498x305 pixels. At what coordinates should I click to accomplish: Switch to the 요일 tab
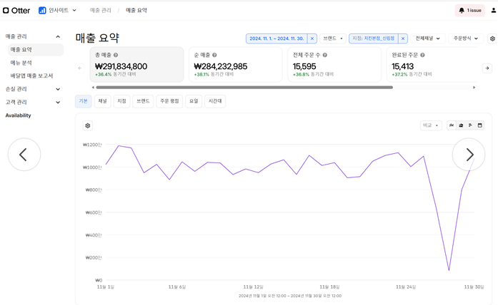tap(194, 101)
